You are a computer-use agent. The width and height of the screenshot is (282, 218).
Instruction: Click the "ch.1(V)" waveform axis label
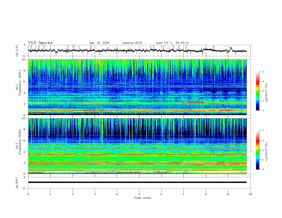[x=17, y=51]
